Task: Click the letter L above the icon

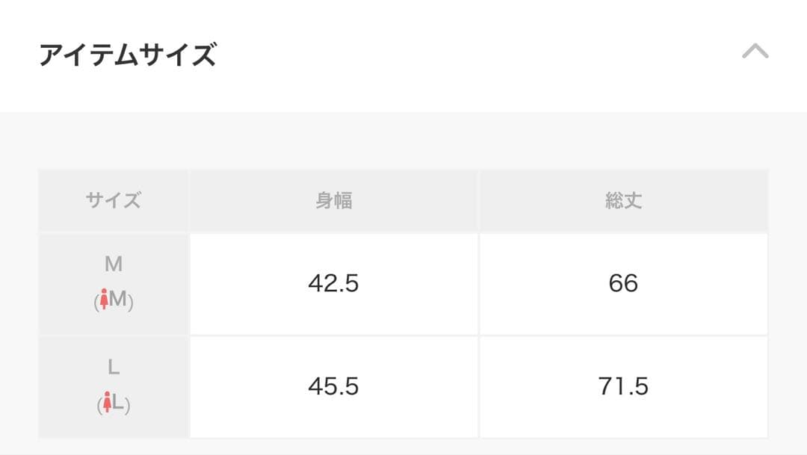Action: (x=114, y=368)
